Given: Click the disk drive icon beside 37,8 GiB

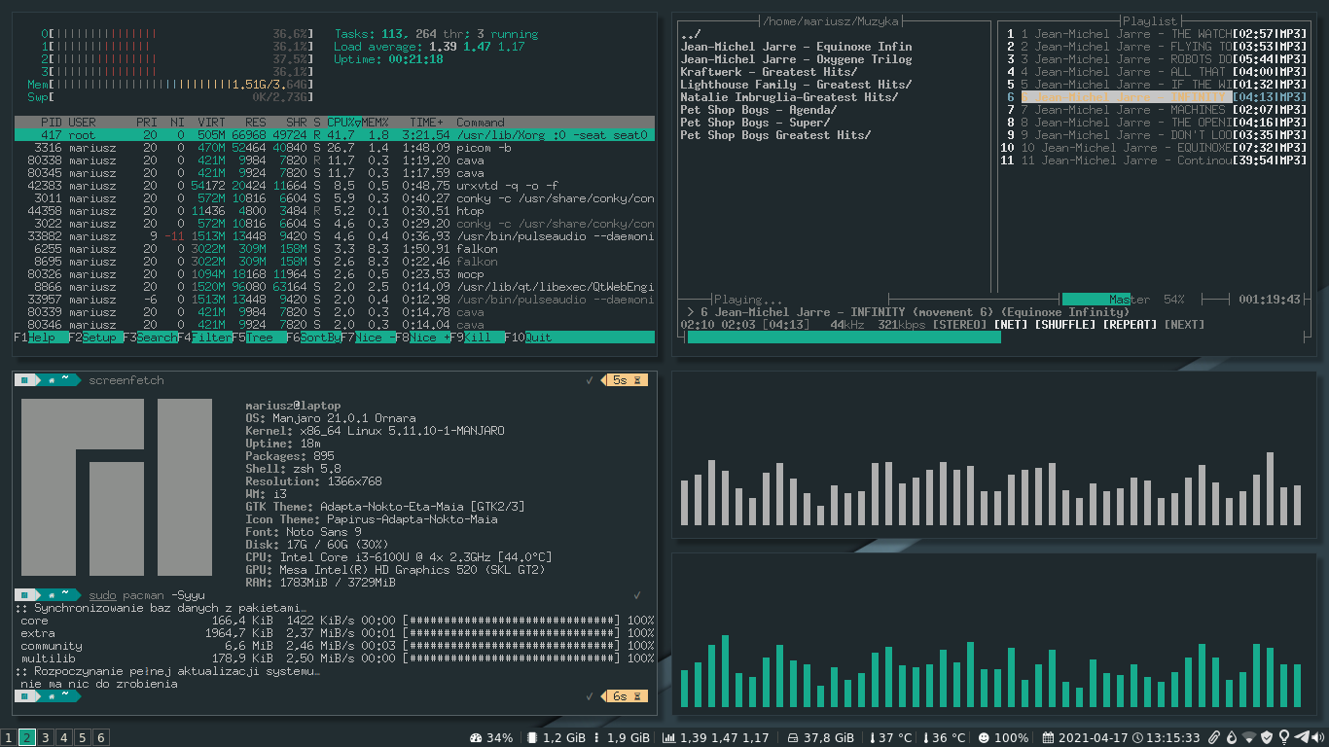Looking at the screenshot, I should tap(793, 738).
